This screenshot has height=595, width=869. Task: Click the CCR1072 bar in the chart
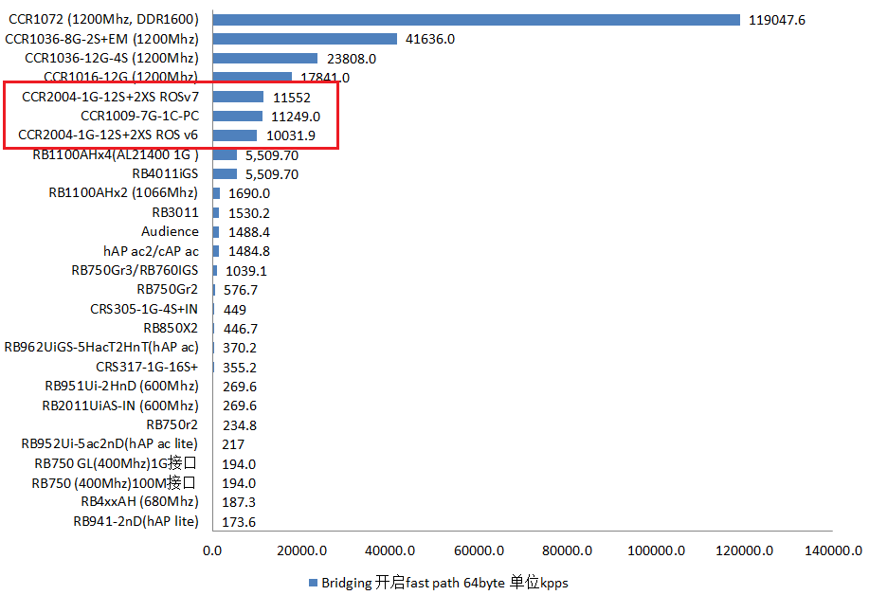tap(476, 20)
